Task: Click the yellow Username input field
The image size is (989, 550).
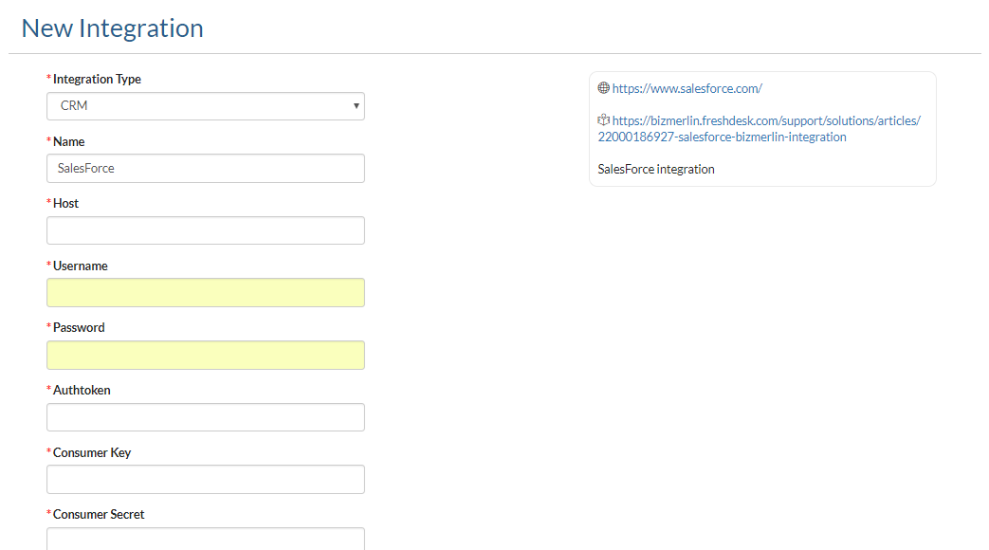Action: click(x=206, y=293)
